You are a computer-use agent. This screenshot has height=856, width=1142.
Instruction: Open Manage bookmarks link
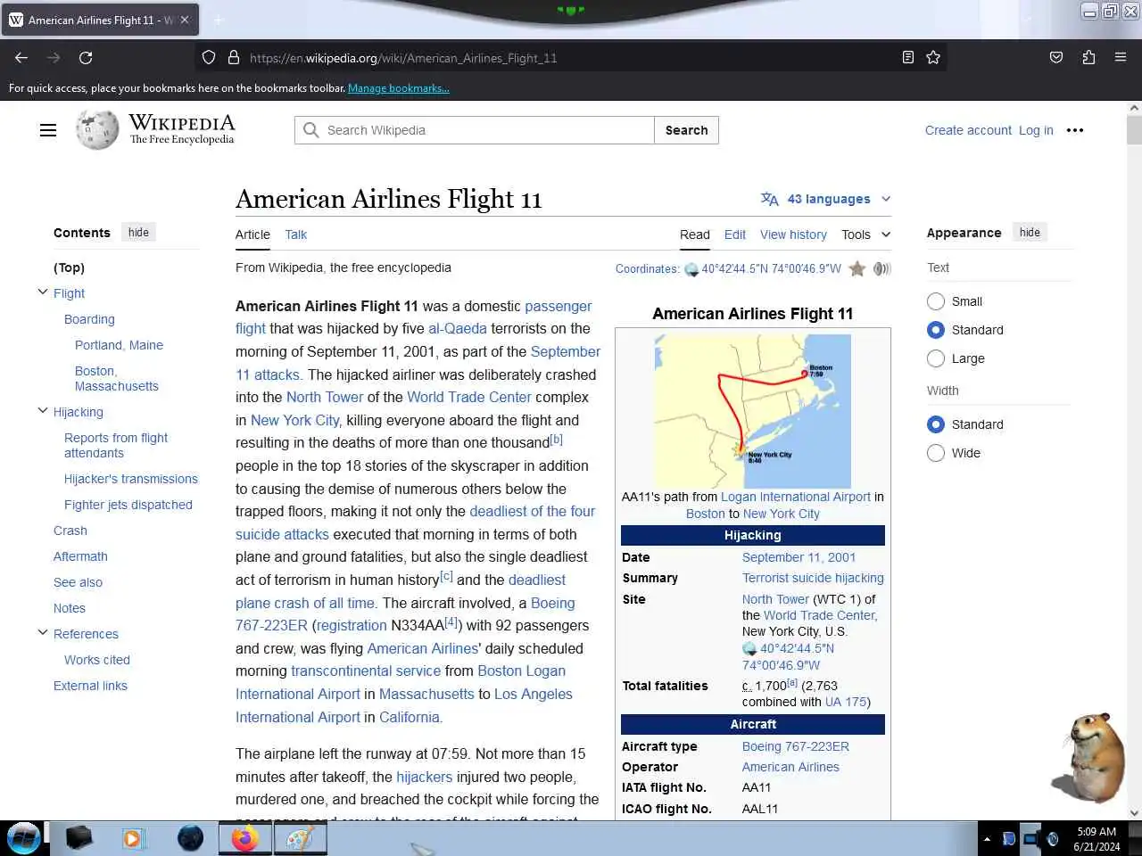[x=399, y=88]
